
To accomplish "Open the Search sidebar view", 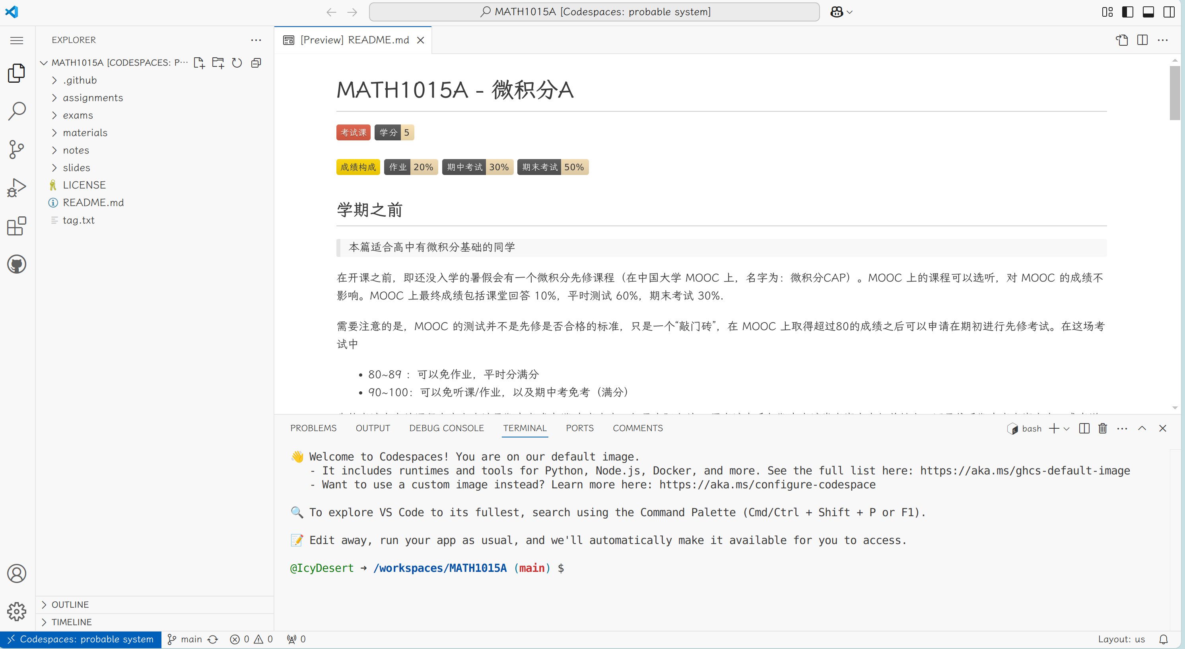I will click(x=17, y=111).
